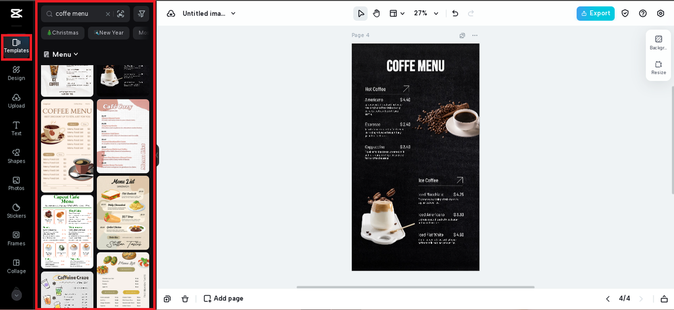The width and height of the screenshot is (674, 310).
Task: Open the filter options beside search
Action: pyautogui.click(x=141, y=14)
